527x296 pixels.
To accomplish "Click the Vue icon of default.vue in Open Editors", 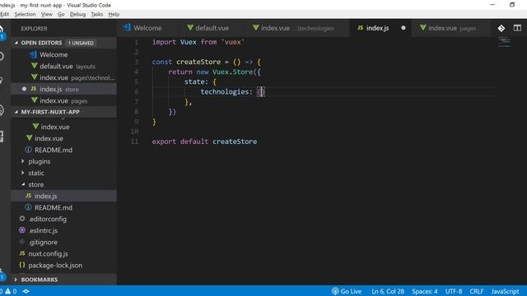I will [35, 66].
